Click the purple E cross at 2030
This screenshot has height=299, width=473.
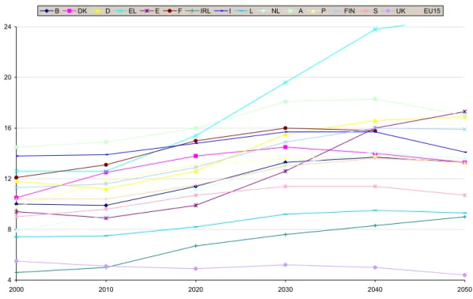pos(286,171)
